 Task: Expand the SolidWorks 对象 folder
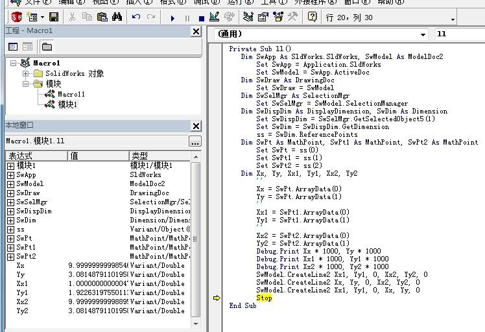[x=25, y=74]
